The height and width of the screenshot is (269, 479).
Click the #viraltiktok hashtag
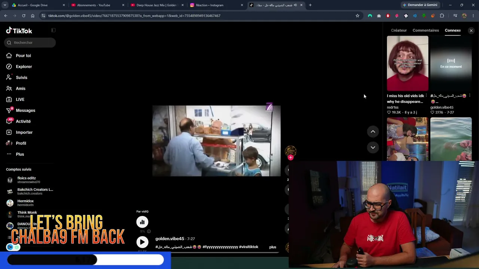[x=248, y=247]
